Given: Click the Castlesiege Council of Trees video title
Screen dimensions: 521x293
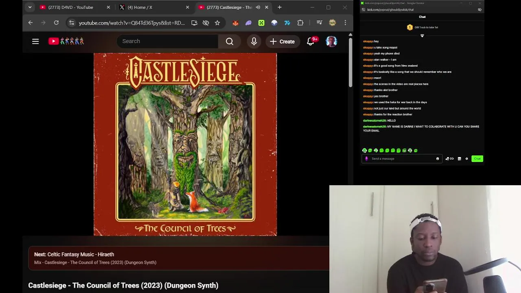Looking at the screenshot, I should 123,285.
